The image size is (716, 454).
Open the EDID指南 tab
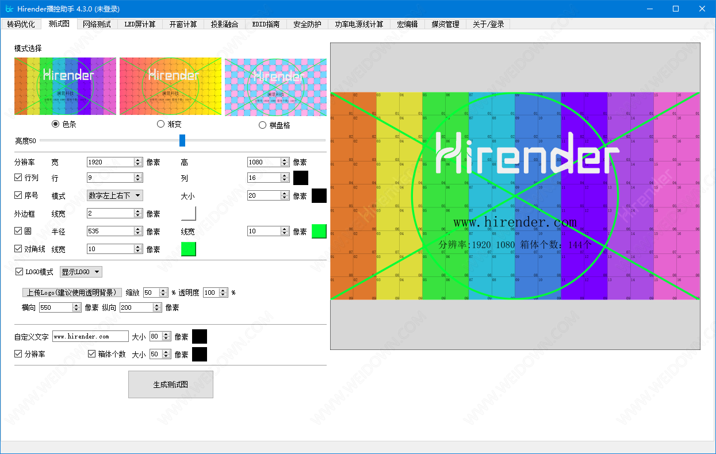click(x=266, y=24)
